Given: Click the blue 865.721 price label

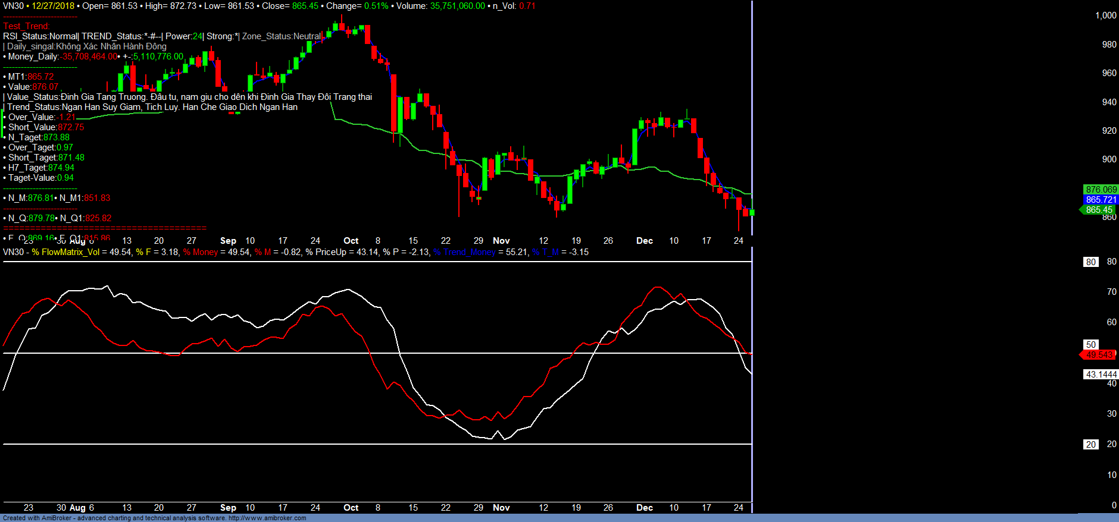Looking at the screenshot, I should (x=1101, y=200).
